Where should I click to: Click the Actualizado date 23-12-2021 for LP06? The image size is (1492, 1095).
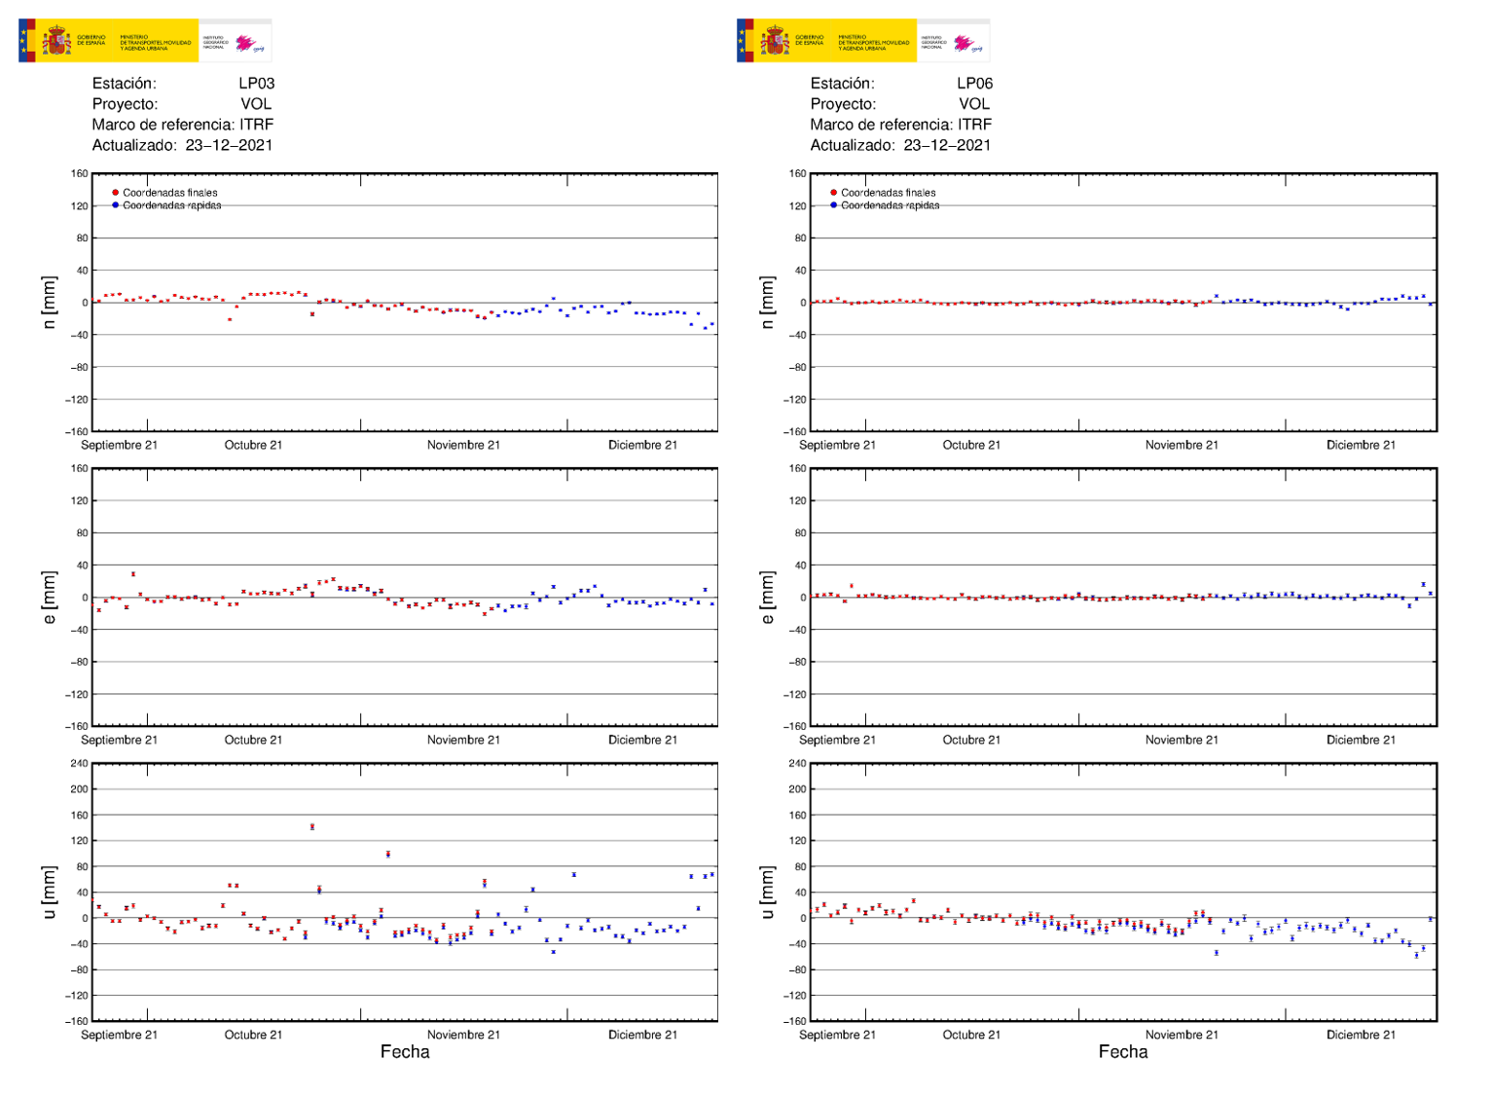pyautogui.click(x=946, y=145)
